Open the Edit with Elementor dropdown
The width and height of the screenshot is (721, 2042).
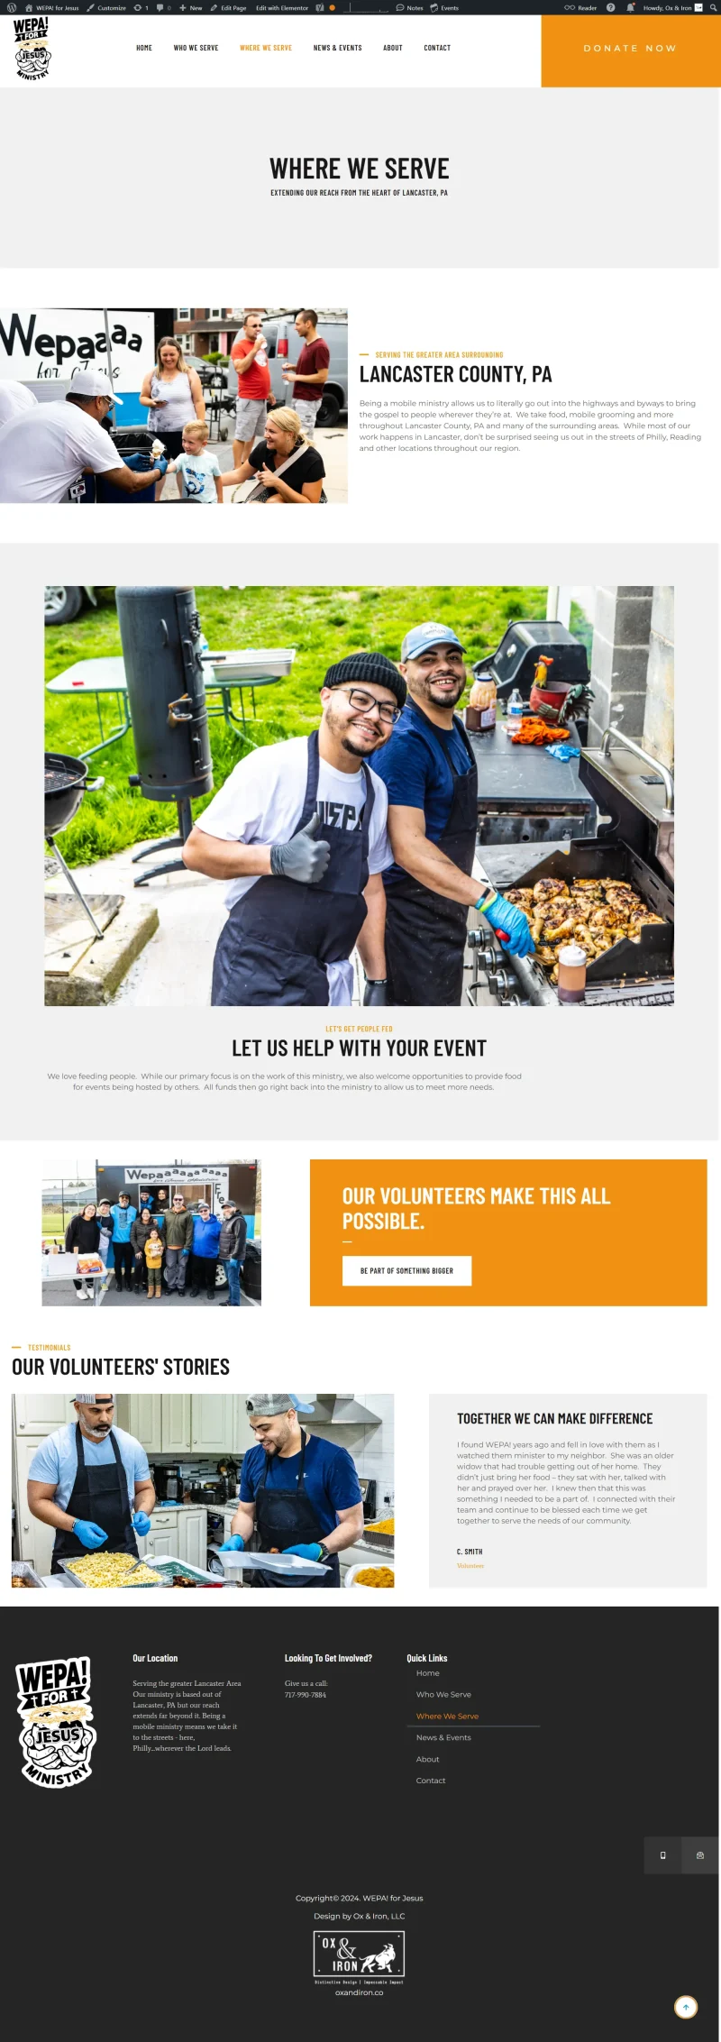(281, 7)
